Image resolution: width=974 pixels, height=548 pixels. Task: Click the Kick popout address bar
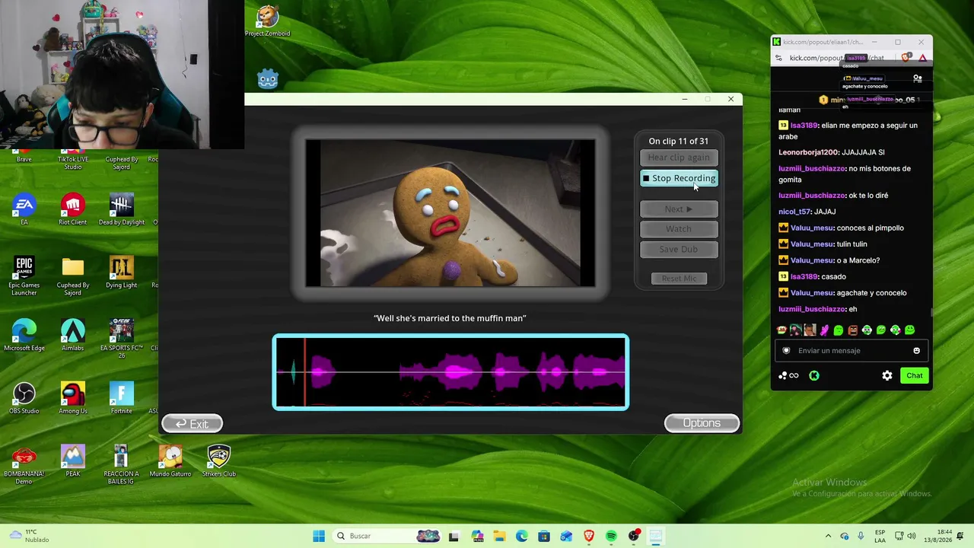click(837, 58)
